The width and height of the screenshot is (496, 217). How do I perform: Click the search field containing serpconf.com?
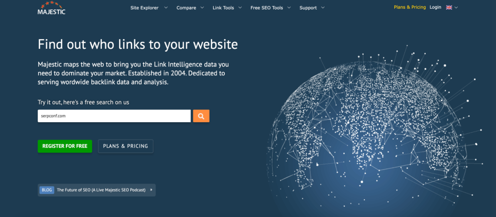[114, 116]
